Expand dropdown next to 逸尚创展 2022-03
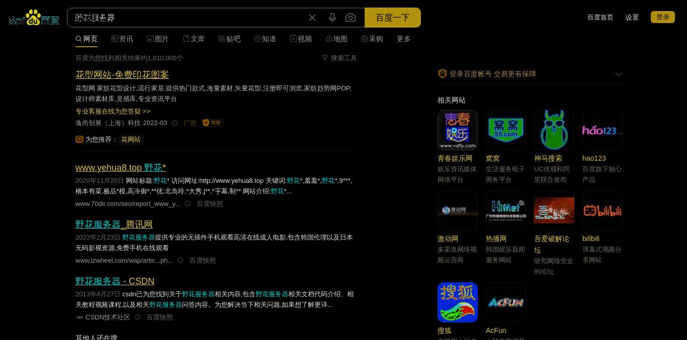Viewport: 687px width, 340px height. pos(175,123)
